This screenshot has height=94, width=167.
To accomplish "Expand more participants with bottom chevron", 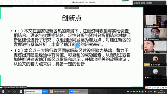I will click(155, 77).
